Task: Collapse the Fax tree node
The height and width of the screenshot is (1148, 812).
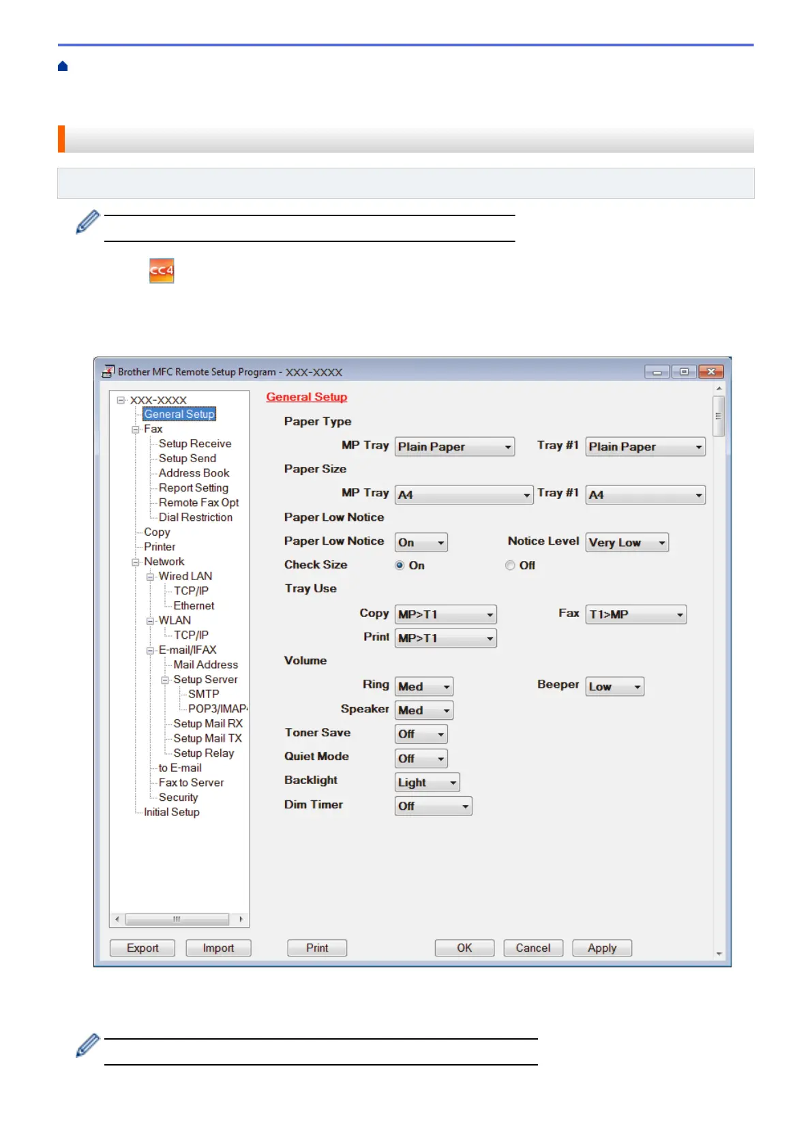Action: click(136, 429)
